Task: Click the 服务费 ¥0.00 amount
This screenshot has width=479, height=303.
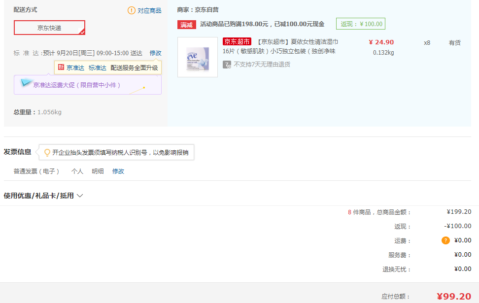Action: (x=463, y=254)
